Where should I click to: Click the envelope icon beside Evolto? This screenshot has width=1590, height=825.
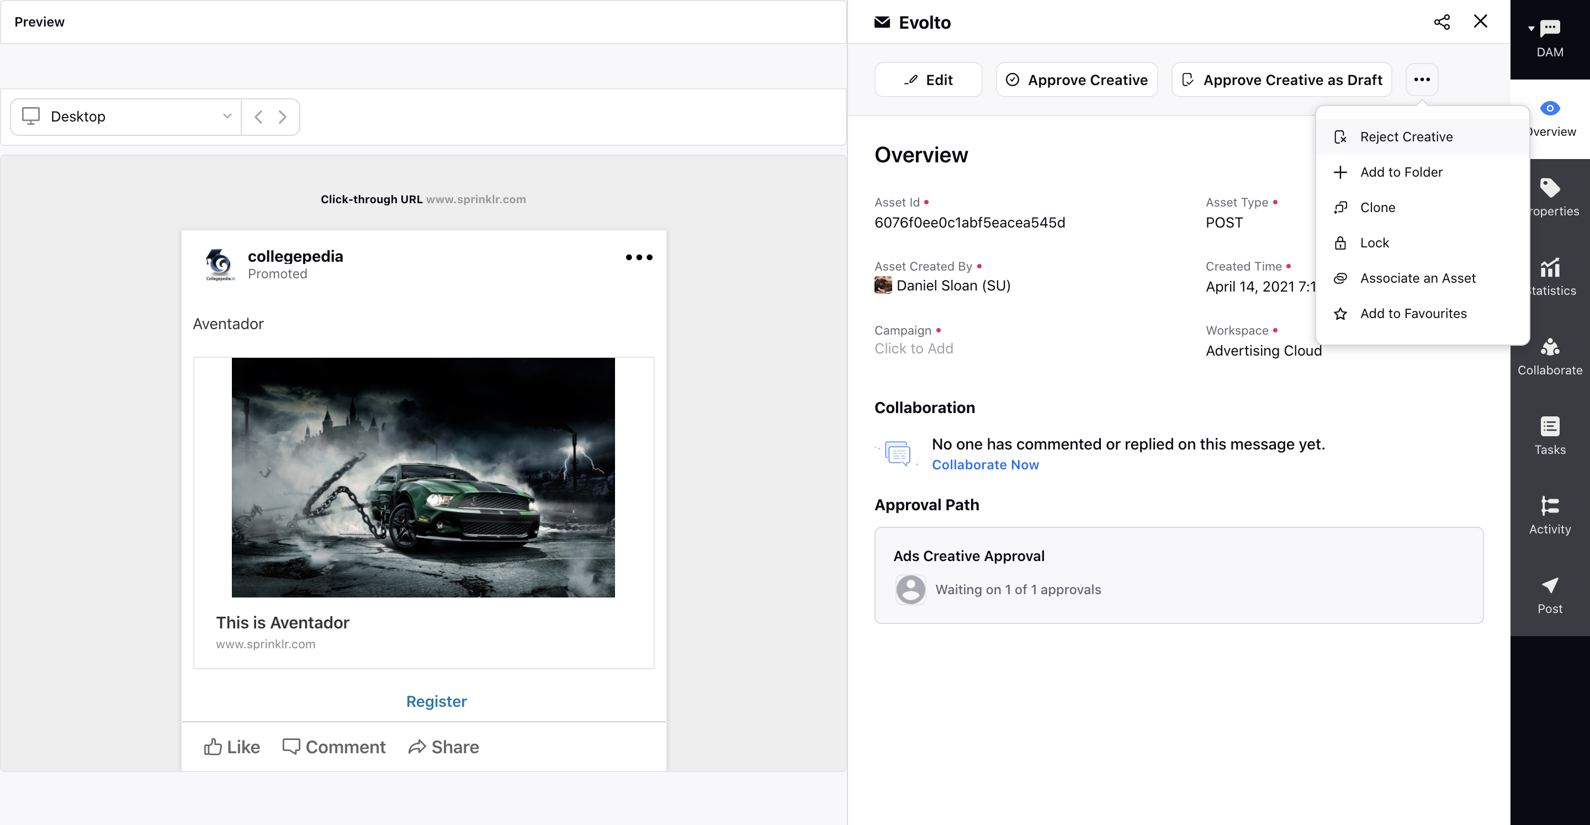882,22
